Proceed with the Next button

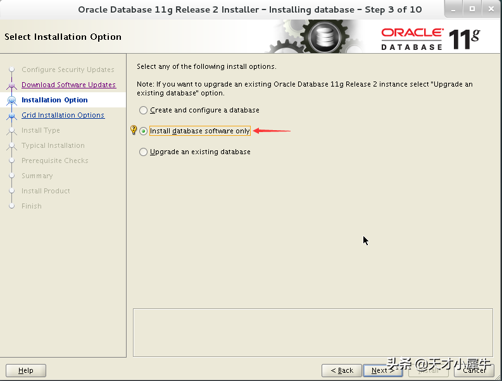coord(382,370)
